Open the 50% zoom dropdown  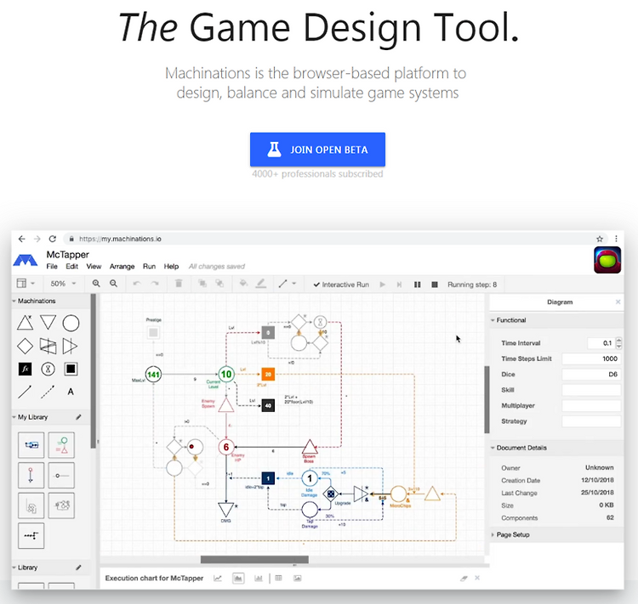(63, 284)
